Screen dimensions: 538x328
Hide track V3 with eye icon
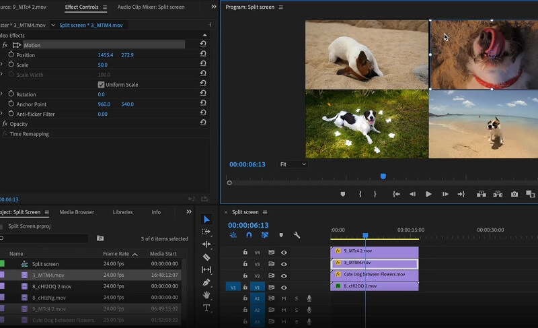point(284,264)
